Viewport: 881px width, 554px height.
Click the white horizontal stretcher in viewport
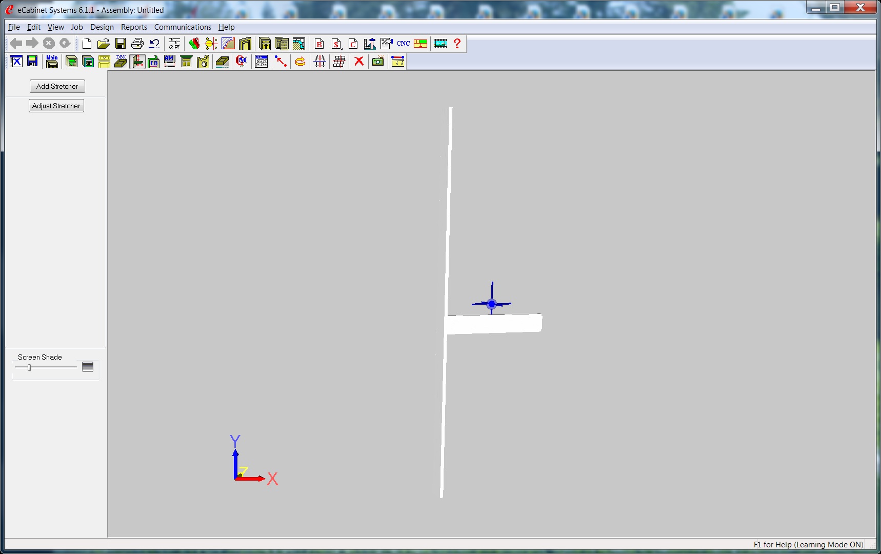click(493, 324)
